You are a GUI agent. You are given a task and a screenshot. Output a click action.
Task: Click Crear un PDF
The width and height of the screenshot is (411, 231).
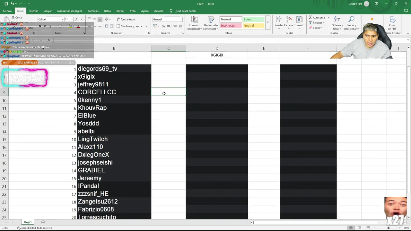392,23
